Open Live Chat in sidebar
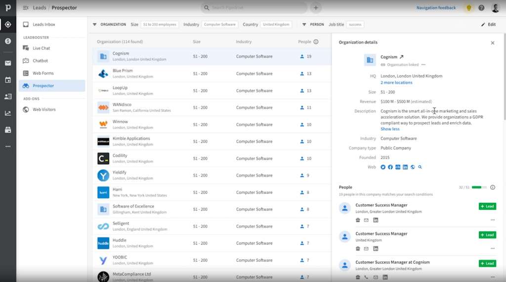506x282 pixels. point(42,48)
